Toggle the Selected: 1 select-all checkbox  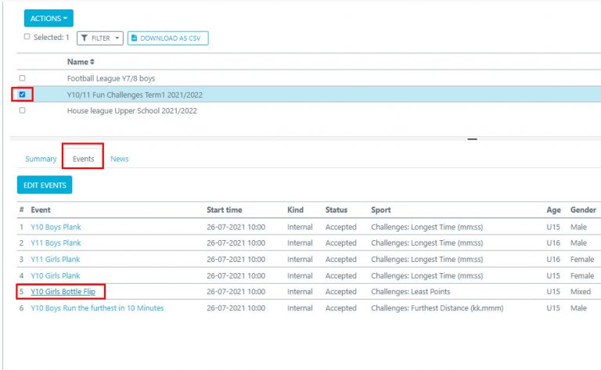pos(27,37)
